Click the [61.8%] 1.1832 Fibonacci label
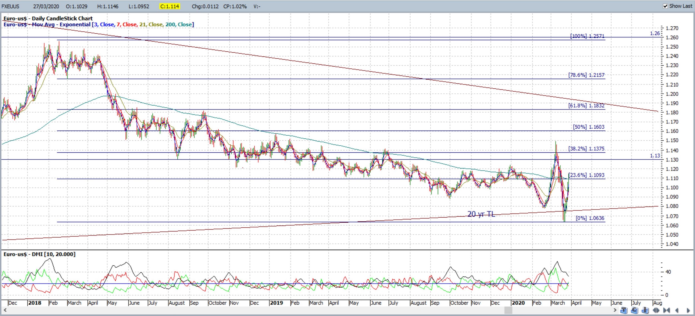 [587, 106]
